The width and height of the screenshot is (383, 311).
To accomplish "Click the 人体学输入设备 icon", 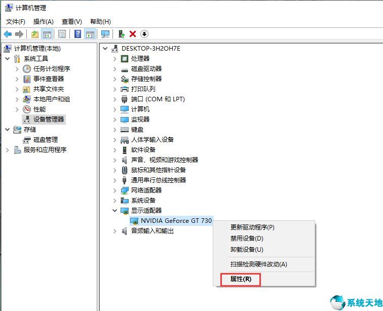I will click(x=125, y=140).
